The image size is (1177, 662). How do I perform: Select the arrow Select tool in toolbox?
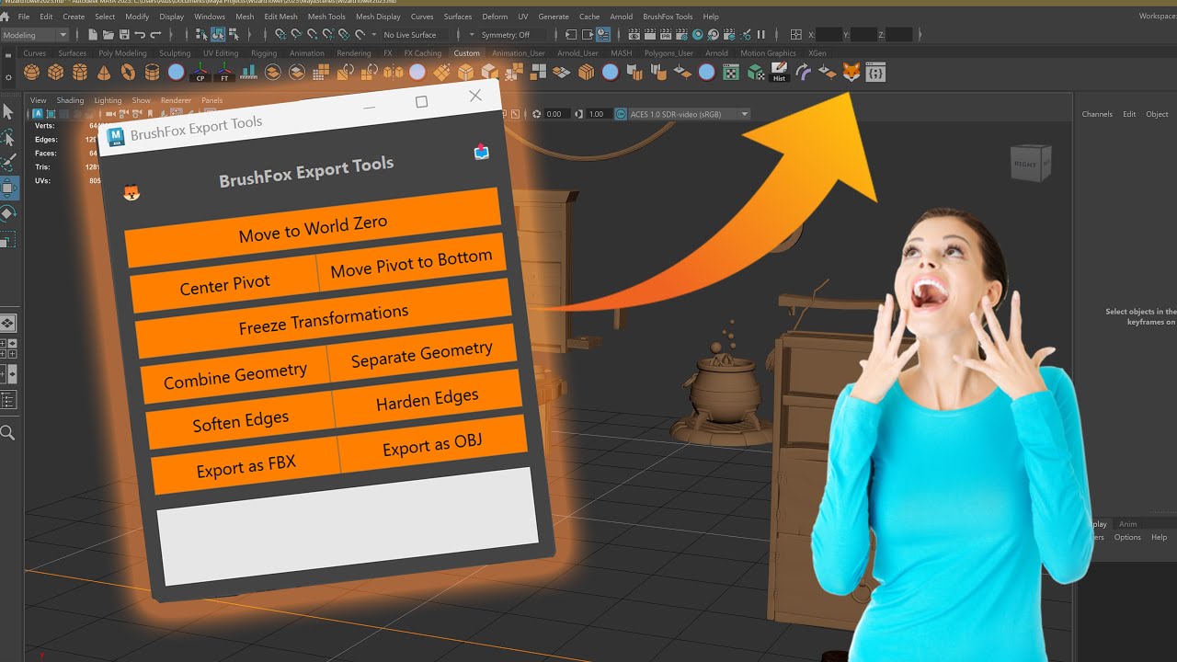tap(8, 111)
